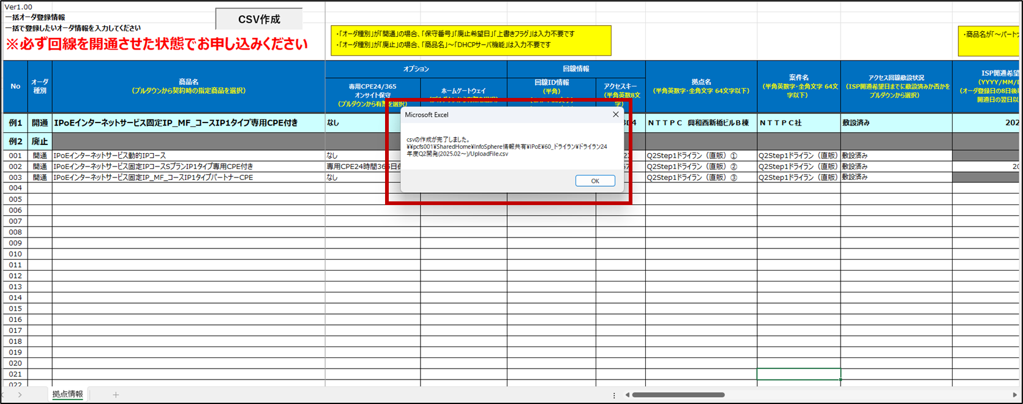Select row number 021 cell

(x=15, y=374)
